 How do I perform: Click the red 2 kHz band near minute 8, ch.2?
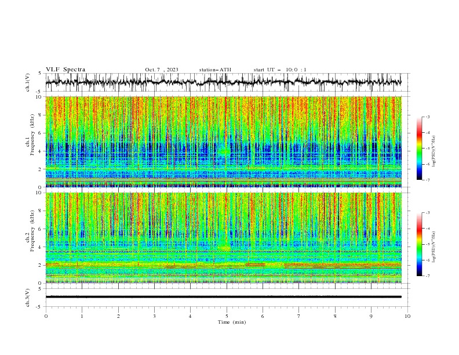click(343, 265)
